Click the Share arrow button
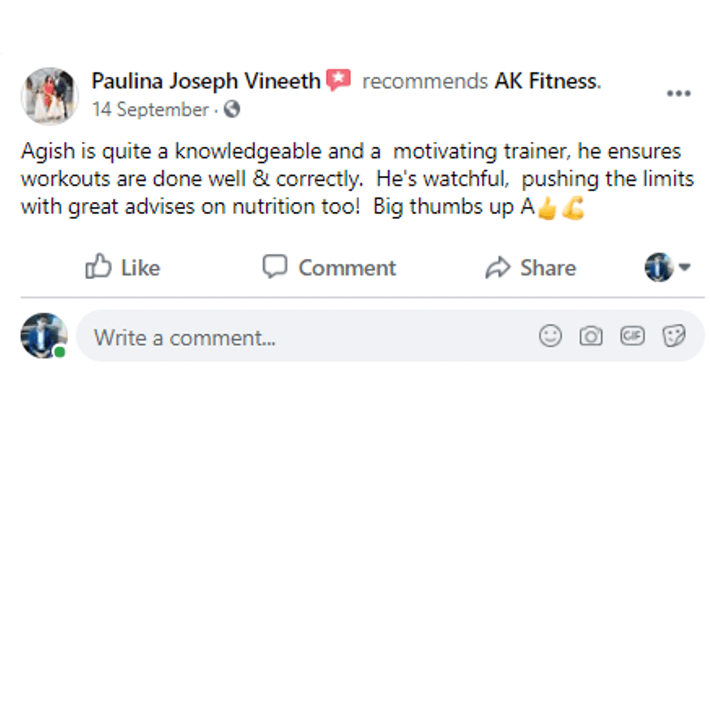This screenshot has width=710, height=725. 531,267
